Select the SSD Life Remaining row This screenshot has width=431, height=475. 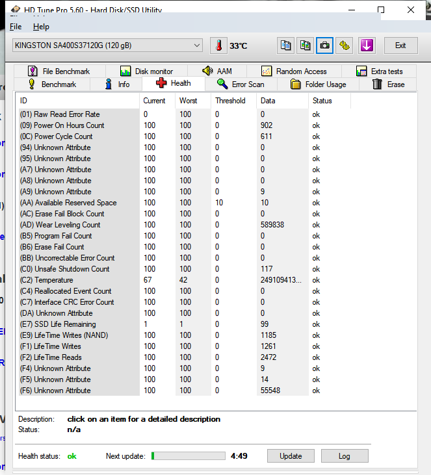pyautogui.click(x=185, y=324)
